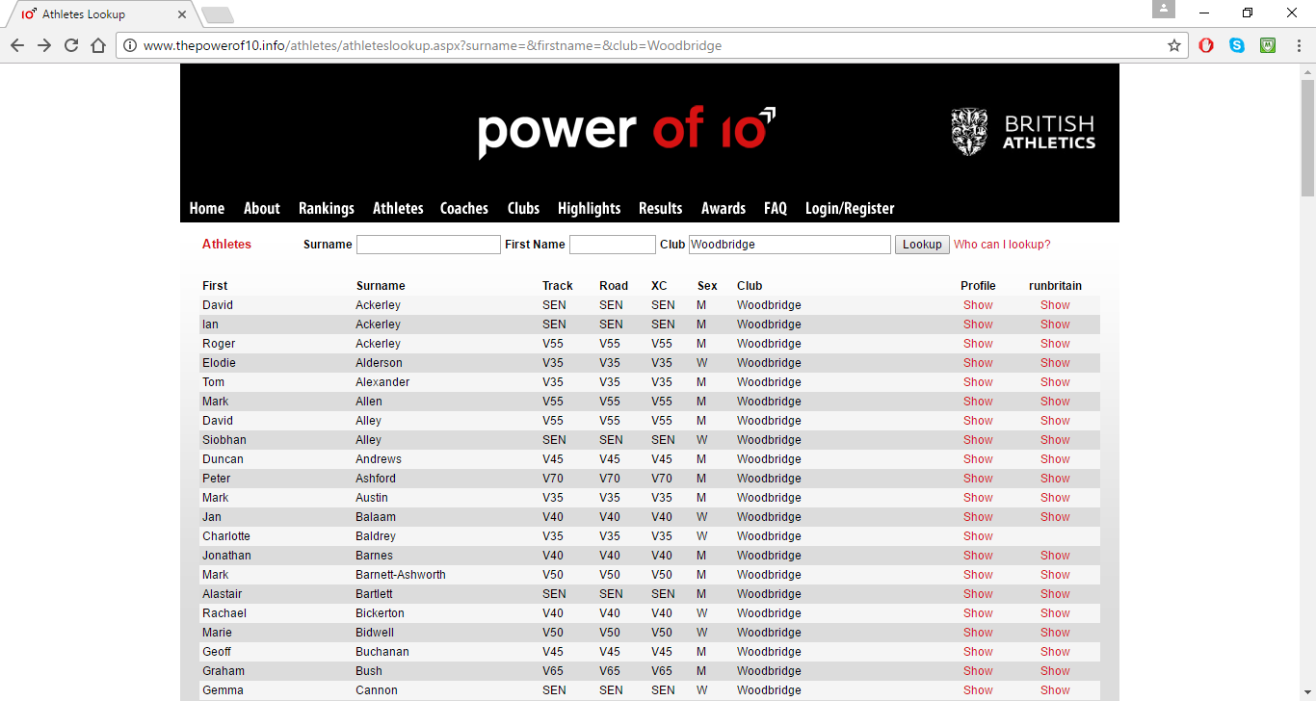
Task: Open the Rankings menu item
Action: [326, 208]
